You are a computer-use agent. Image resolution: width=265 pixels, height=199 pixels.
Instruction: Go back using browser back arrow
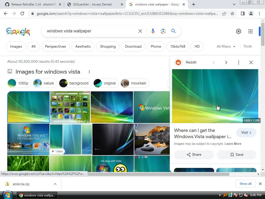coord(6,13)
